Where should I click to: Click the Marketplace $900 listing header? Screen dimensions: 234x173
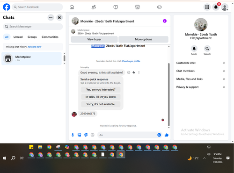click(x=120, y=32)
